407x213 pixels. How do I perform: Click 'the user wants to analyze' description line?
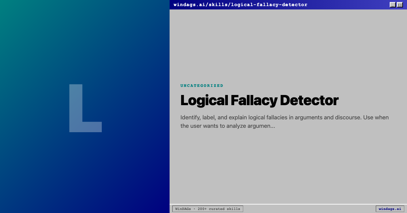217,126
